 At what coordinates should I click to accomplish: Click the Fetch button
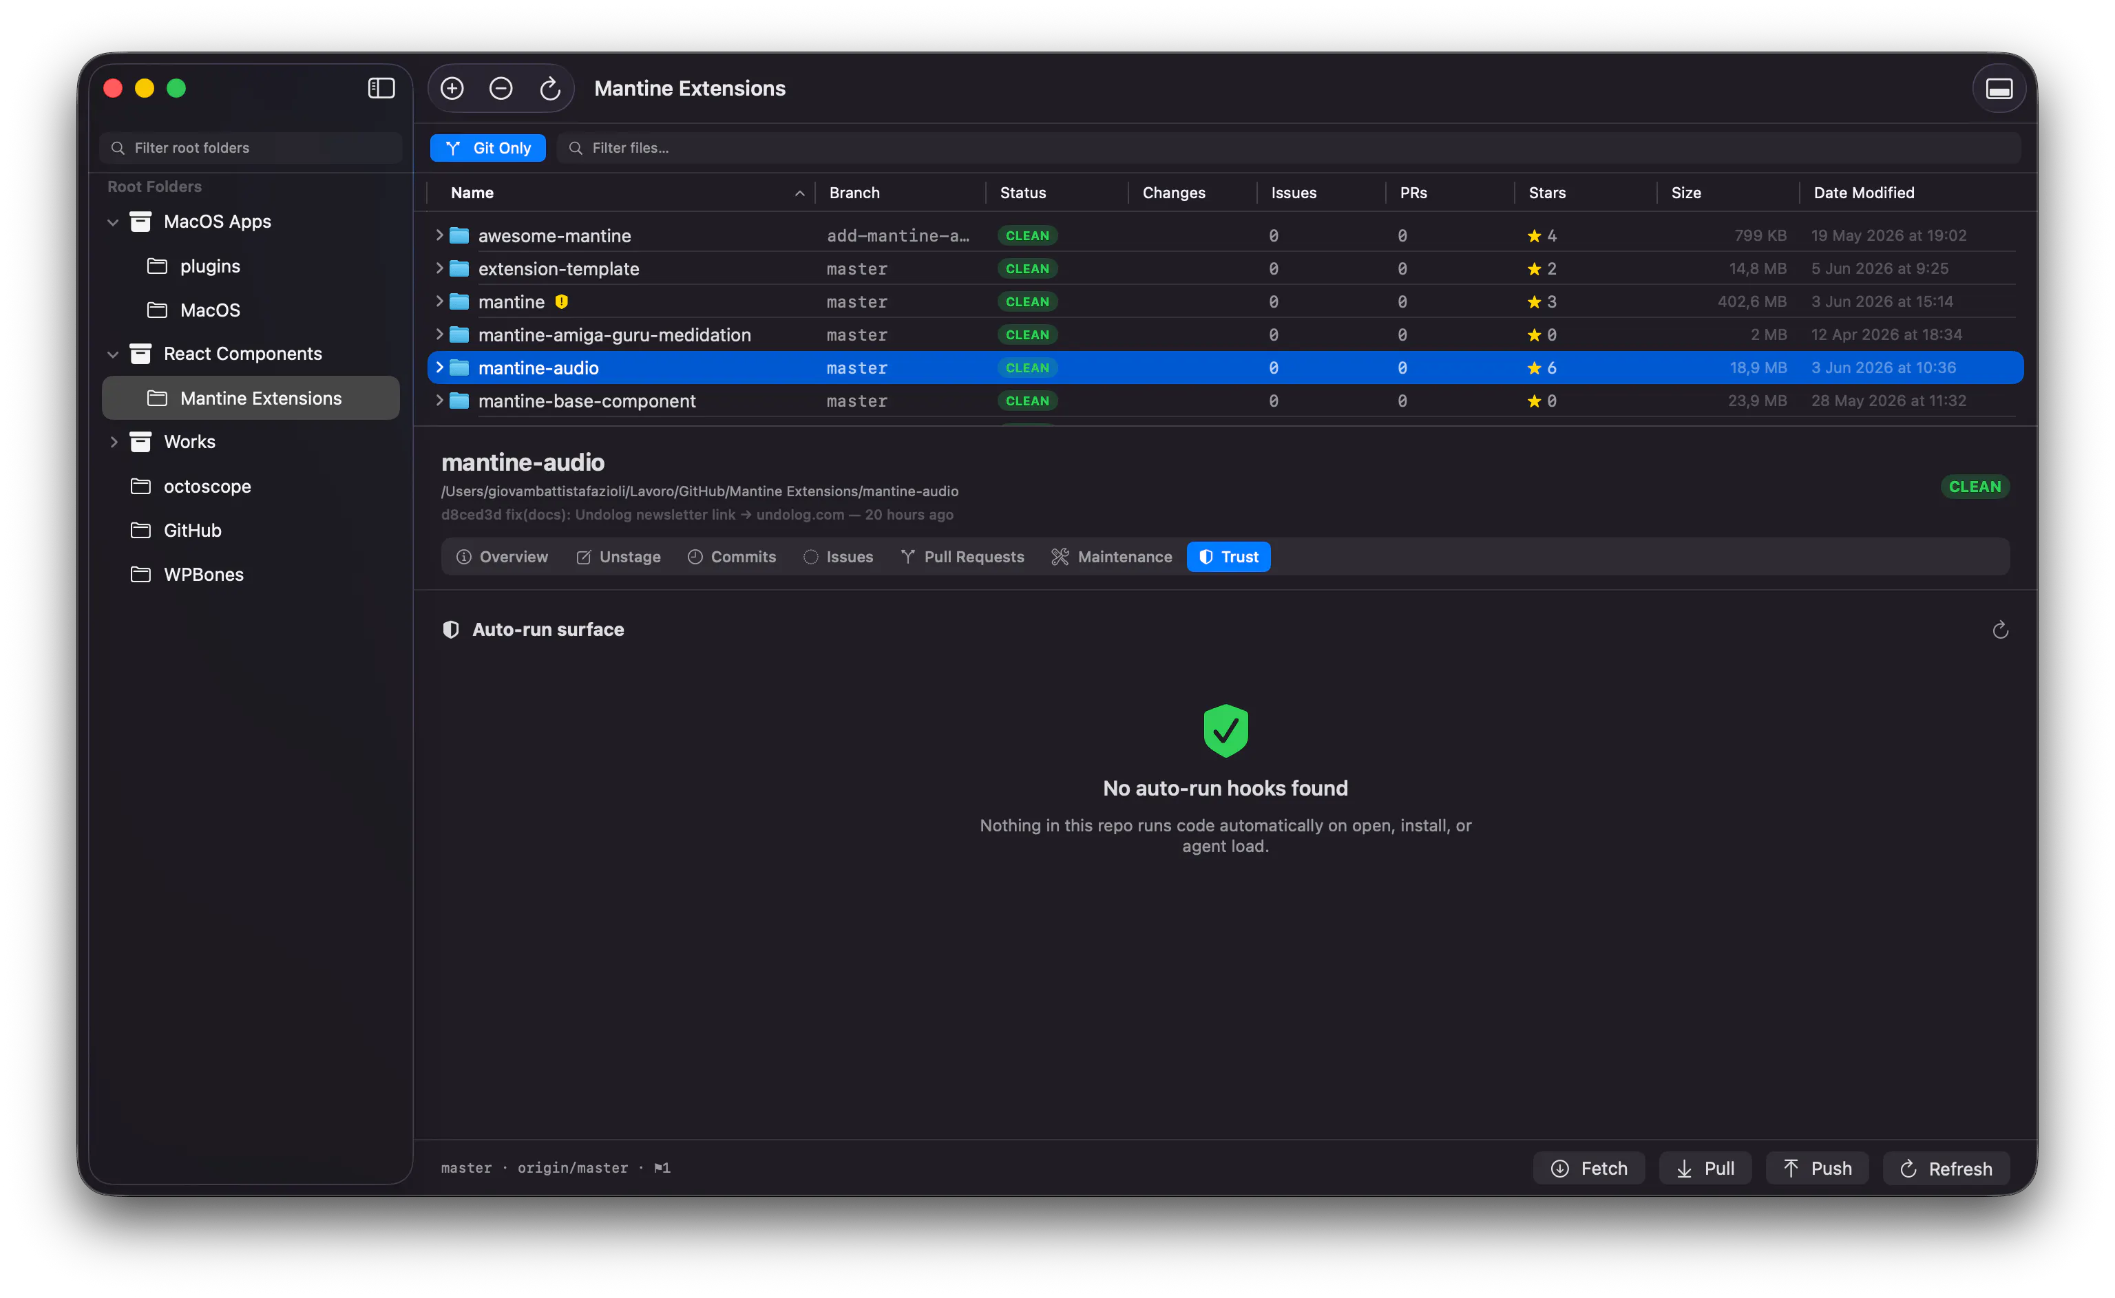tap(1588, 1169)
